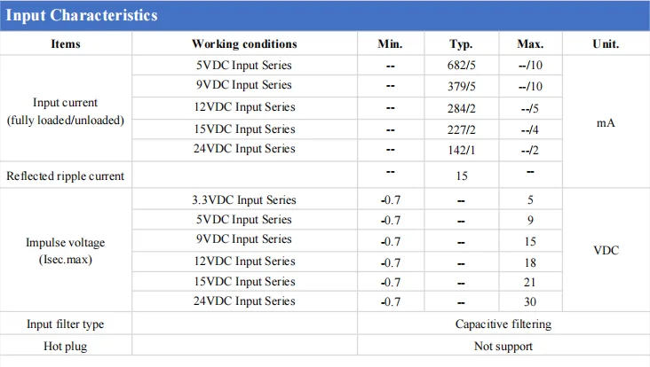Click the "Working conditions" column header
Image resolution: width=650 pixels, height=367 pixels.
[x=244, y=43]
